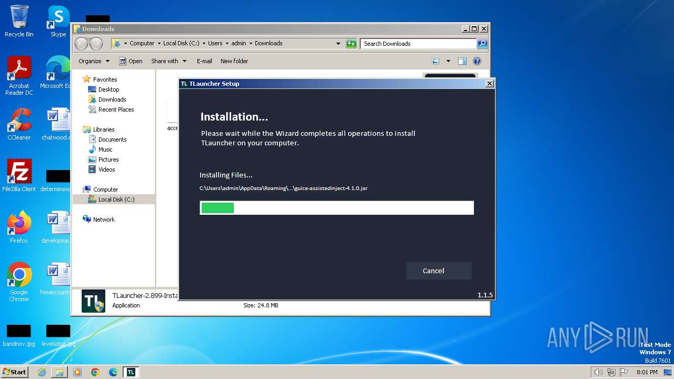Click the installation progress bar
The height and width of the screenshot is (379, 674).
pyautogui.click(x=336, y=207)
